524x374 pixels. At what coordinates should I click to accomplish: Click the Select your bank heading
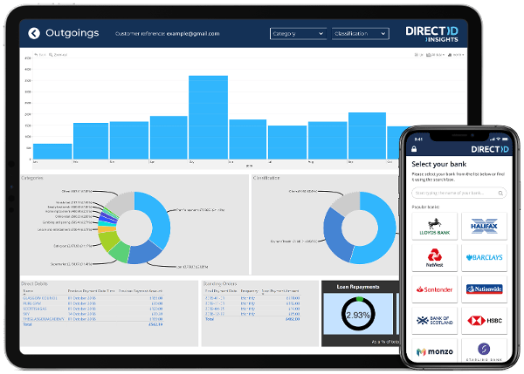tap(438, 164)
